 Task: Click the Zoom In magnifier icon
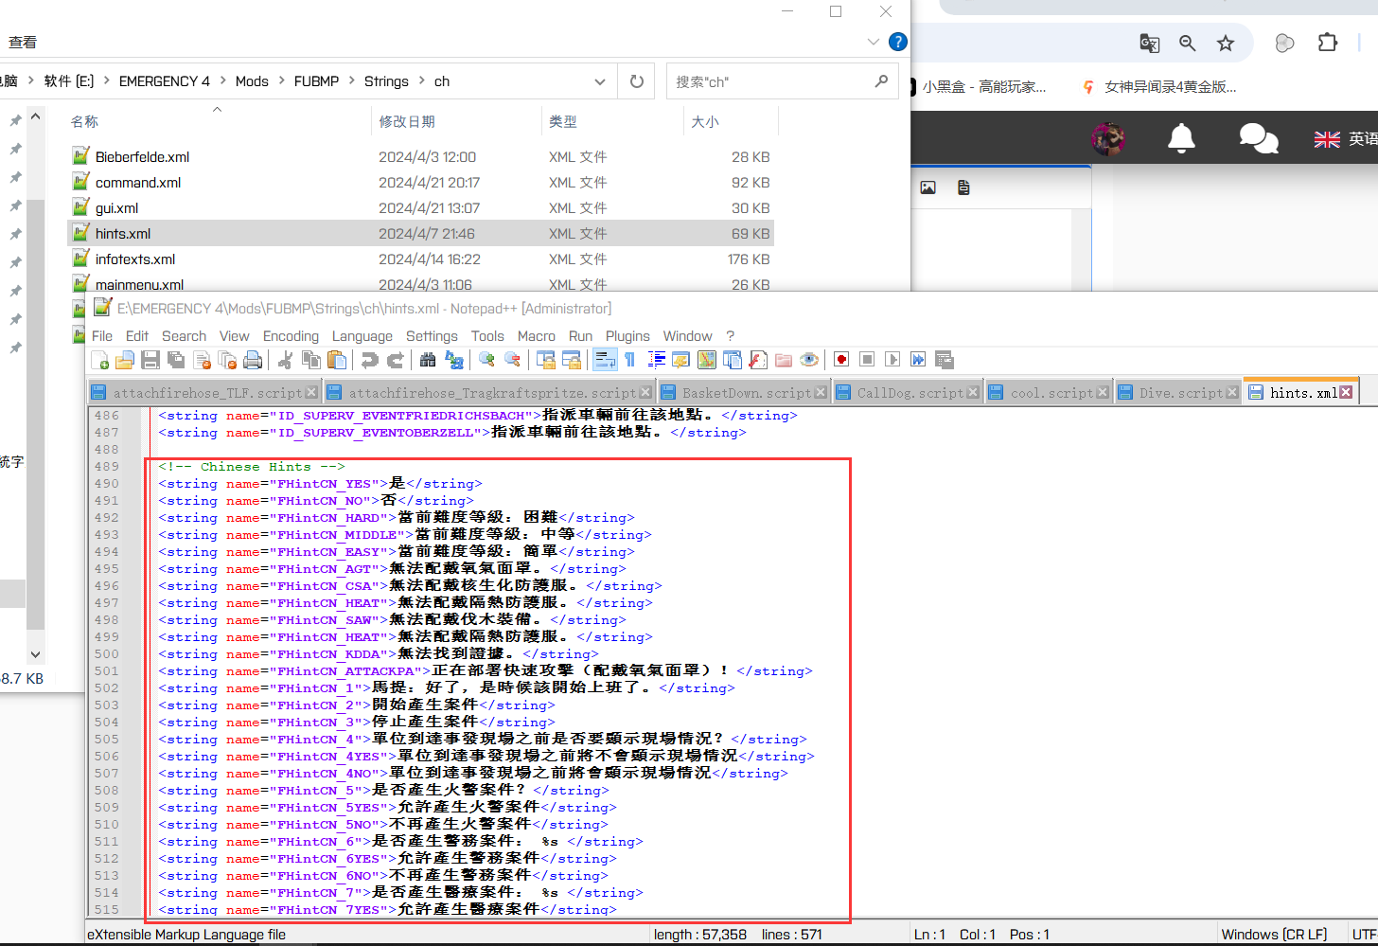pyautogui.click(x=486, y=360)
